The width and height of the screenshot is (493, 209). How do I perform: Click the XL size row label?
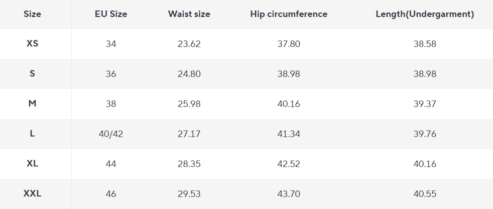[32, 163]
